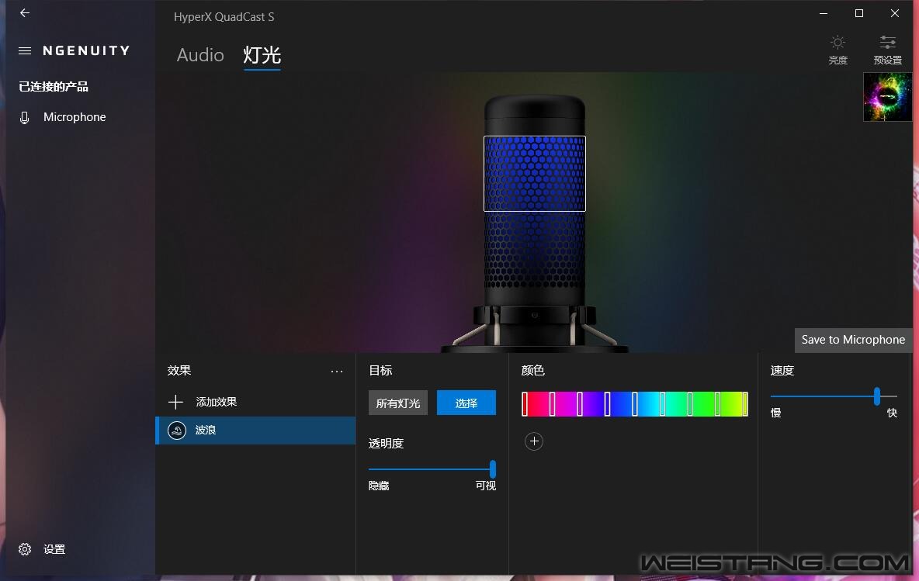Choose 所有灯光 as the target

tap(398, 403)
